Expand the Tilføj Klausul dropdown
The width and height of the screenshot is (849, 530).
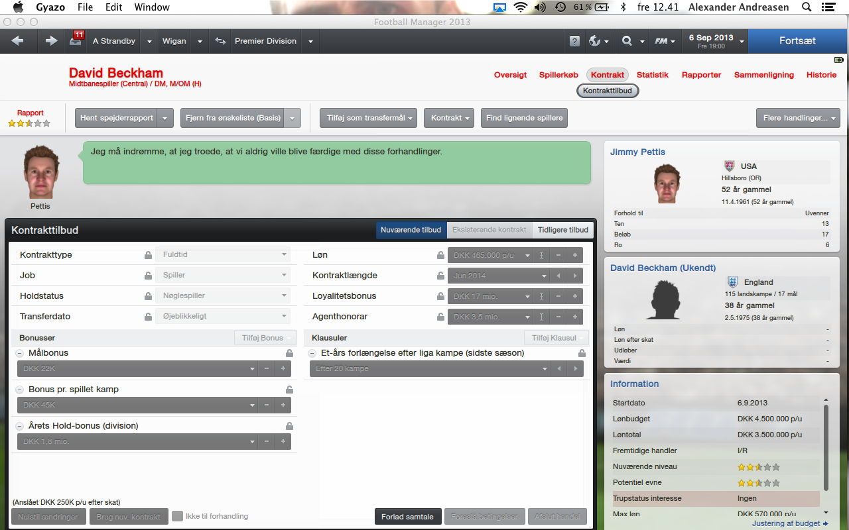tap(556, 338)
